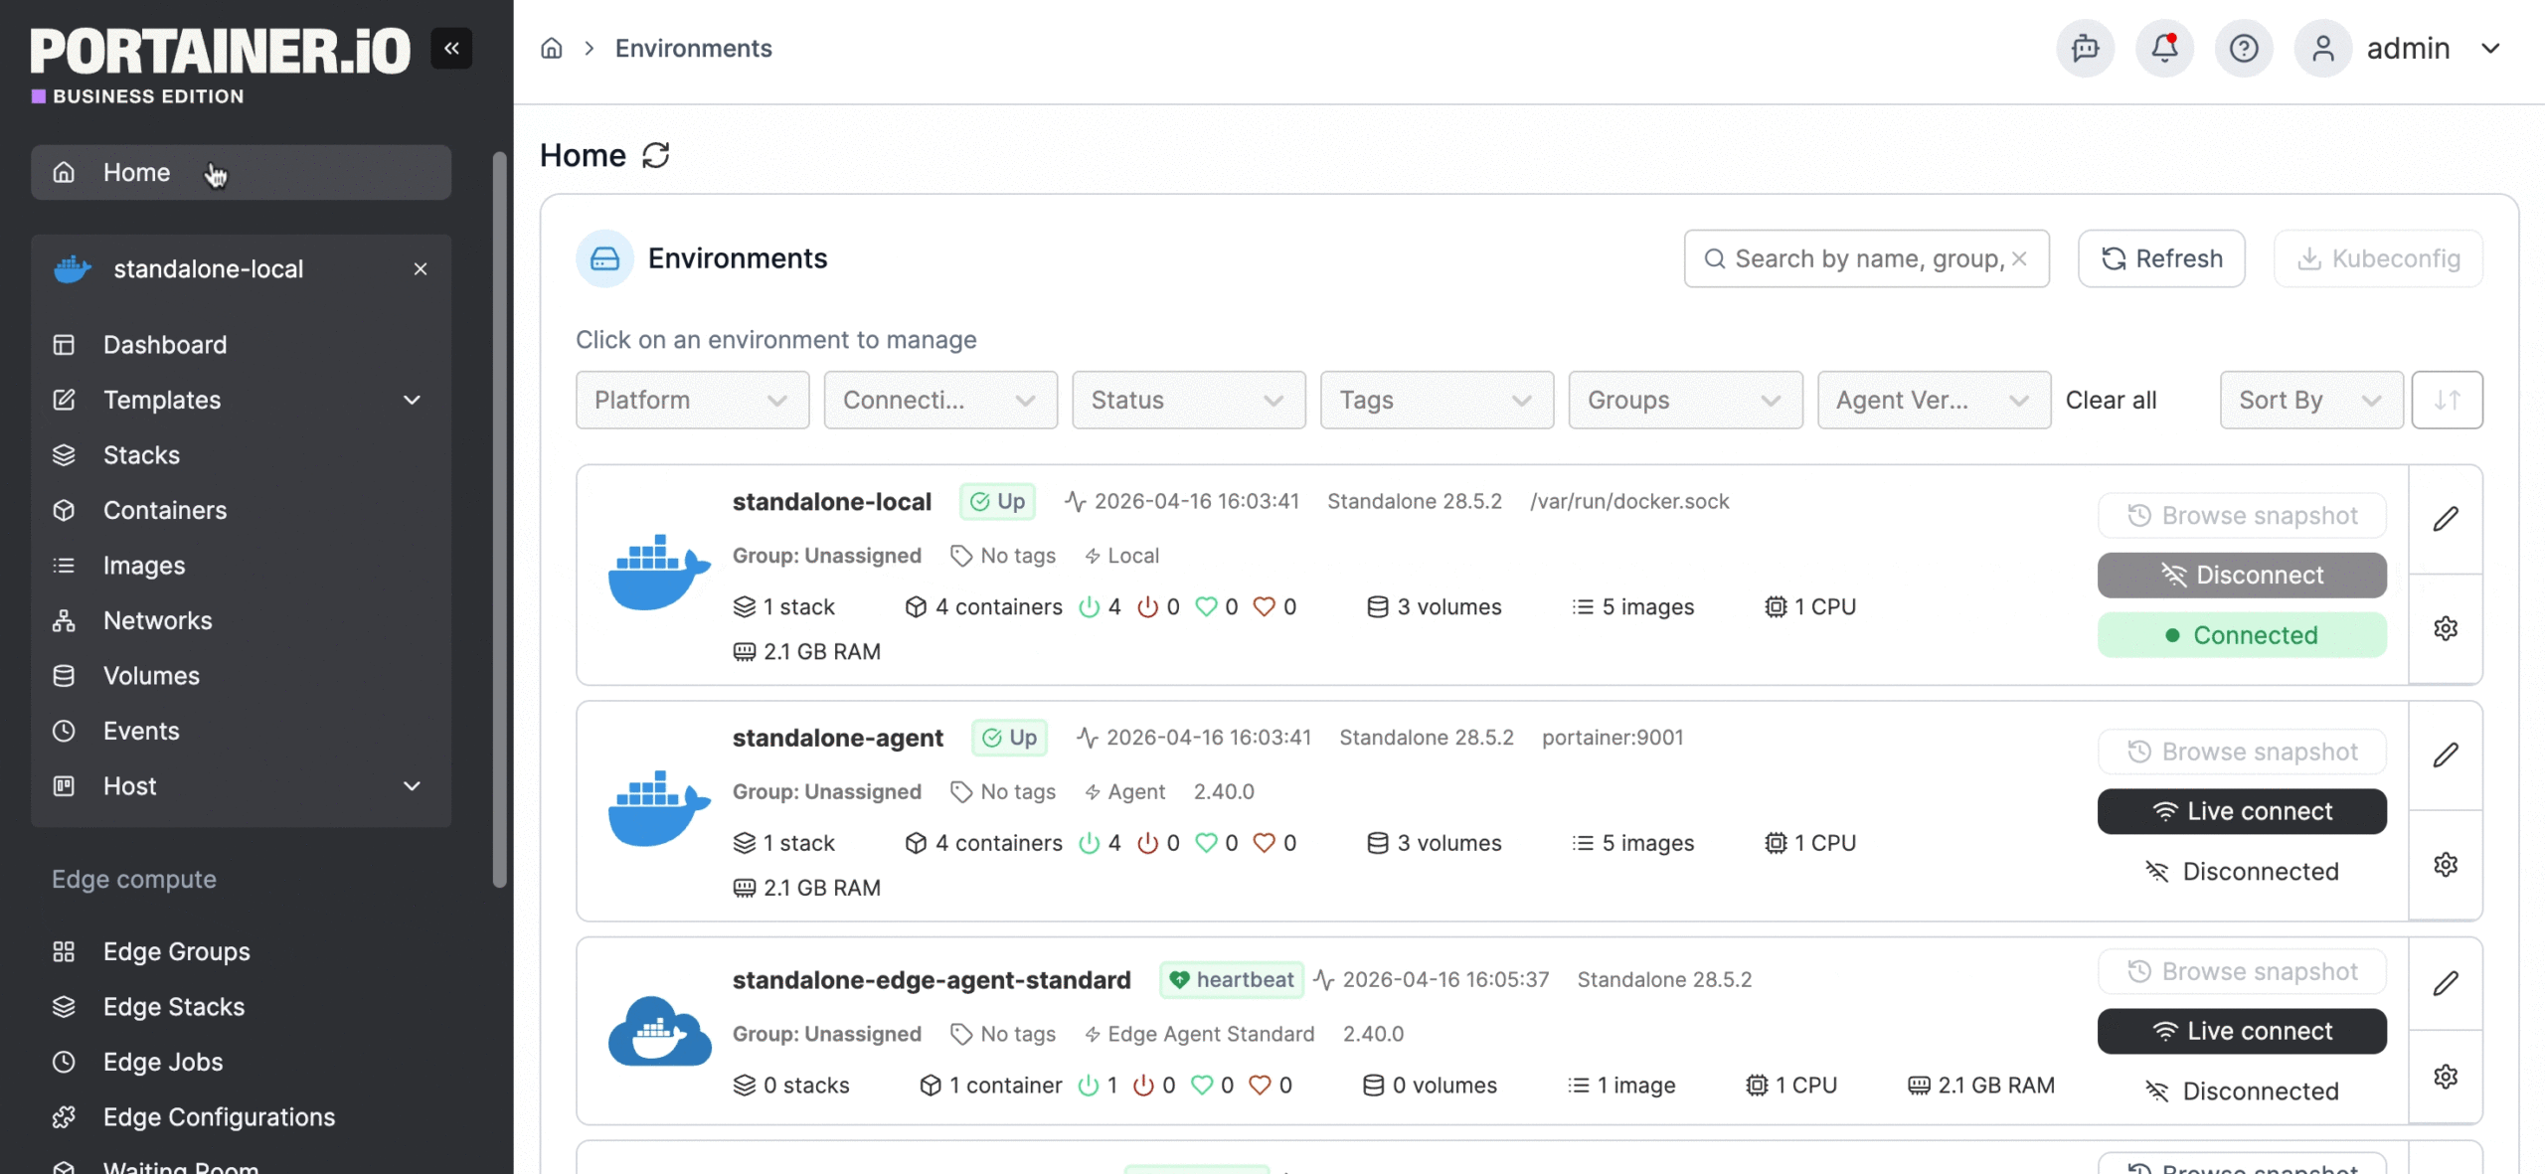Open Edge Groups in the sidebar
The width and height of the screenshot is (2545, 1174).
pyautogui.click(x=241, y=951)
